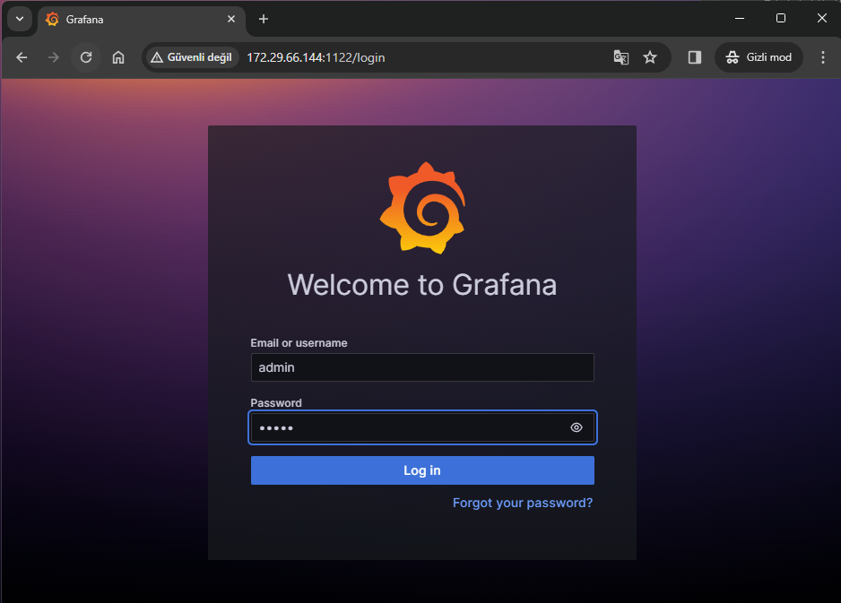Focus the Password input field
The image size is (841, 603).
(x=422, y=427)
